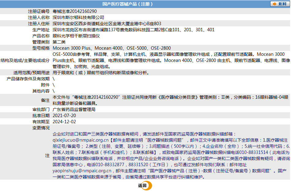Click the 批准日期 label
This screenshot has width=291, height=191.
click(41, 116)
